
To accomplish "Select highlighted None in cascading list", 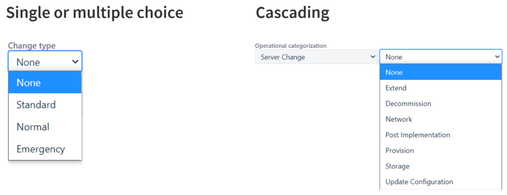I will [441, 72].
